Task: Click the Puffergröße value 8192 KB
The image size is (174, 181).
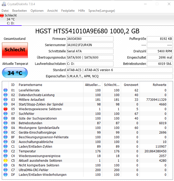Action: pyautogui.click(x=160, y=39)
